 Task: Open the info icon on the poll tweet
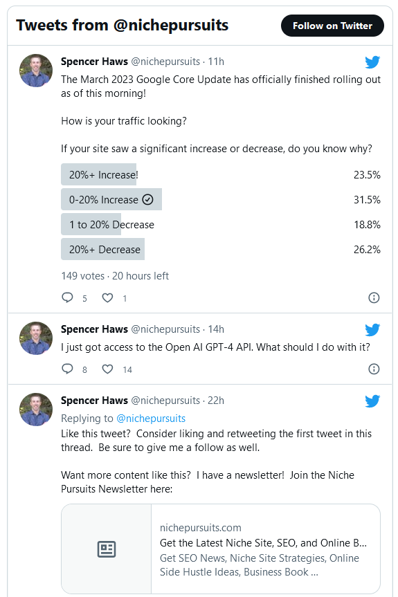(374, 297)
